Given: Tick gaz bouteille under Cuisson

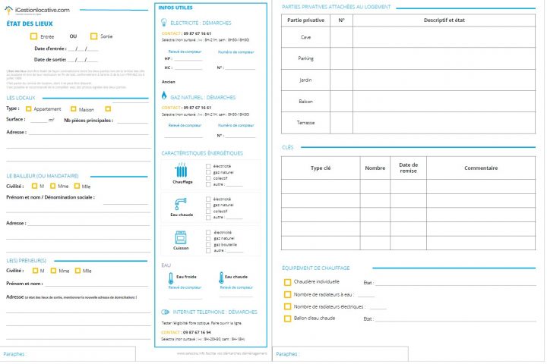Looking at the screenshot, I should pos(209,244).
